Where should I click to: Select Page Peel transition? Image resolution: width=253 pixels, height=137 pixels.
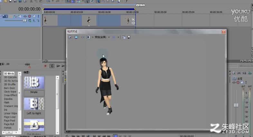point(9,121)
